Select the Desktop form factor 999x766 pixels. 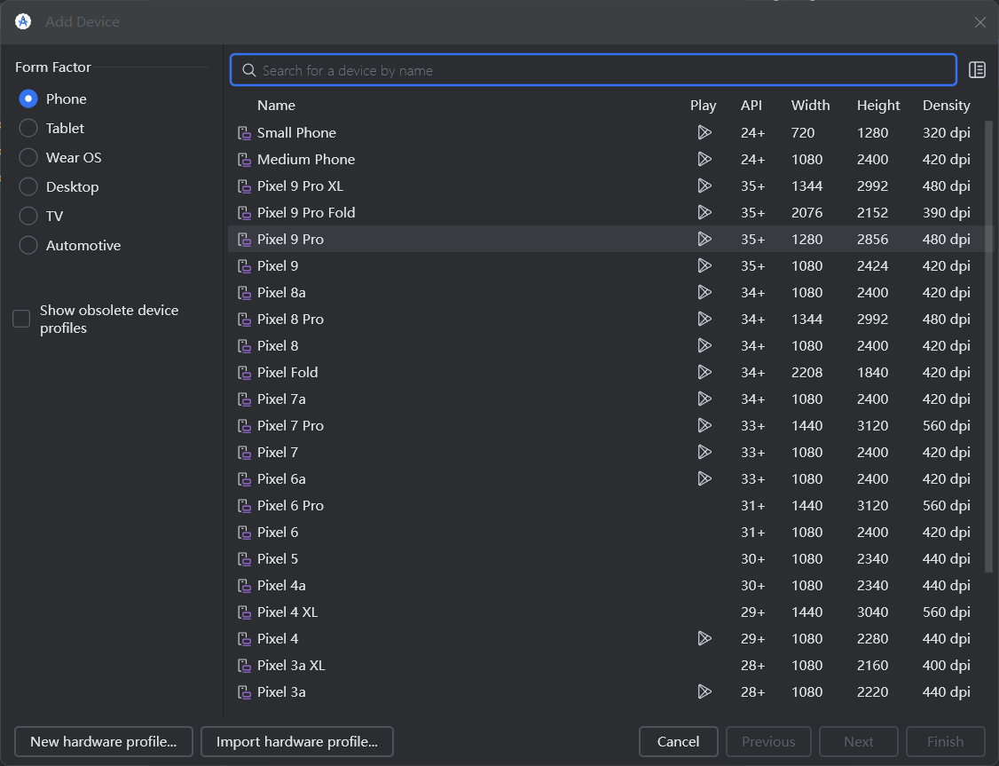click(28, 186)
